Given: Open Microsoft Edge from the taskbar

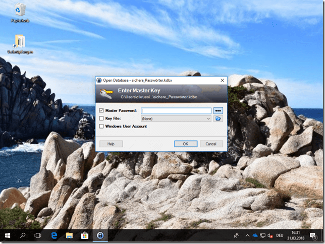Looking at the screenshot, I should 53,235.
